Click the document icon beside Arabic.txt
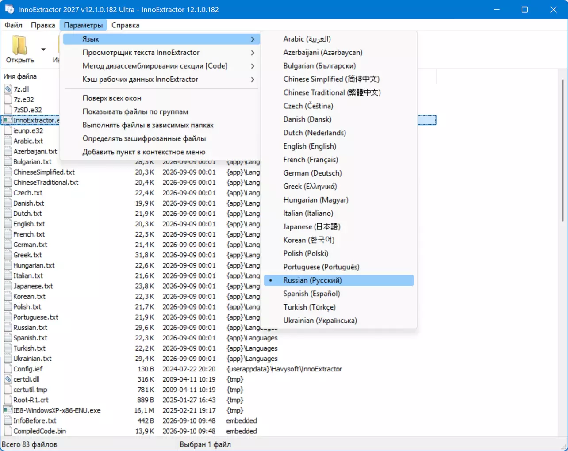The image size is (568, 451). (8, 141)
